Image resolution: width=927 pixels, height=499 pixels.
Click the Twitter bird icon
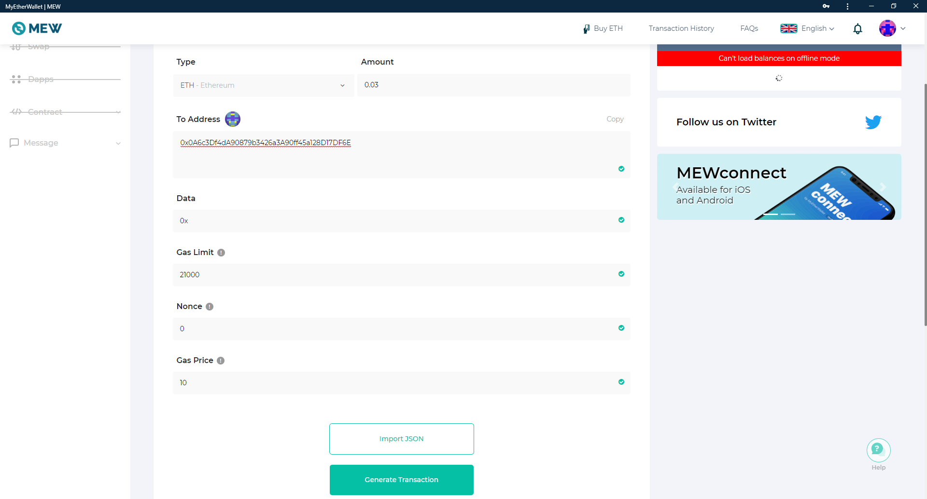point(873,122)
